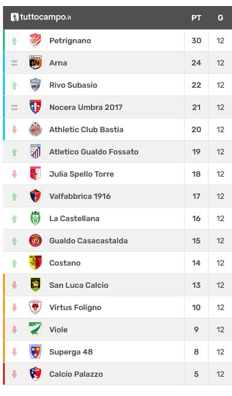
Task: Click the Costano yellow-red crest
Action: pos(35,263)
